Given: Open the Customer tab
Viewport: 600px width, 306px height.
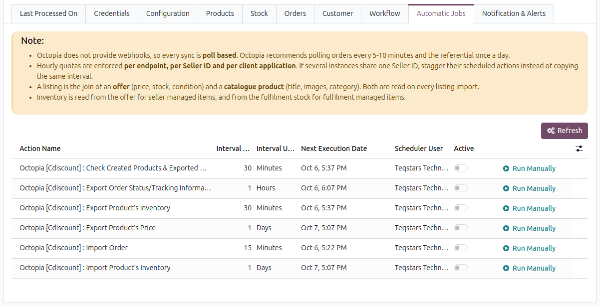Looking at the screenshot, I should tap(337, 13).
